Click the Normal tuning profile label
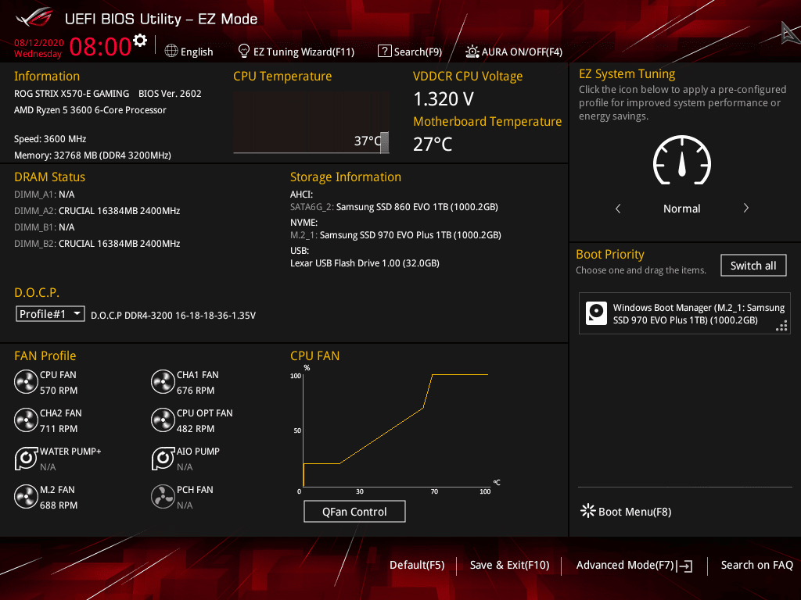 (x=681, y=209)
